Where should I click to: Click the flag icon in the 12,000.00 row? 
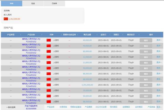(49, 57)
